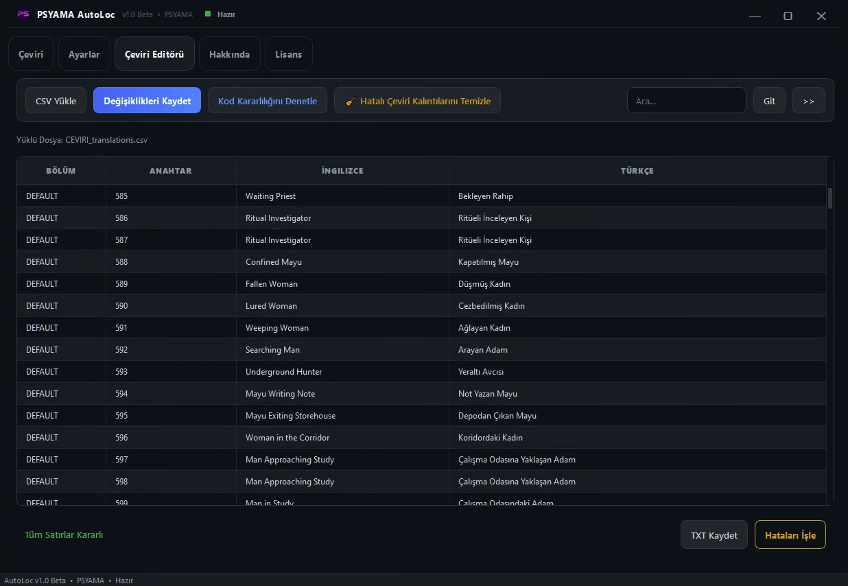
Task: Click the green Hazır status indicator
Action: pos(208,14)
